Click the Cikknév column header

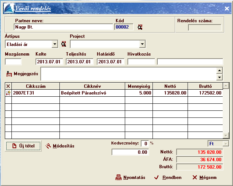coord(92,86)
